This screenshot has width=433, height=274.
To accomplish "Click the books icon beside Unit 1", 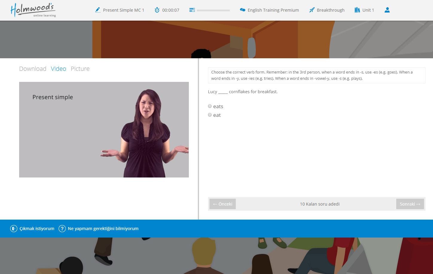I will (x=357, y=10).
